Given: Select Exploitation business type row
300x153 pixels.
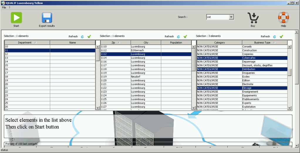Looking at the screenshot, I should point(242,107).
